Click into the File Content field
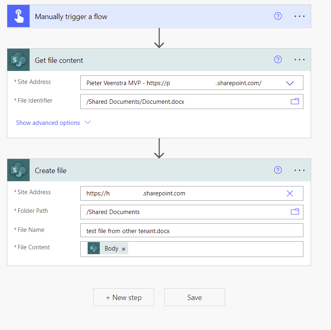The image size is (331, 330). [x=192, y=249]
